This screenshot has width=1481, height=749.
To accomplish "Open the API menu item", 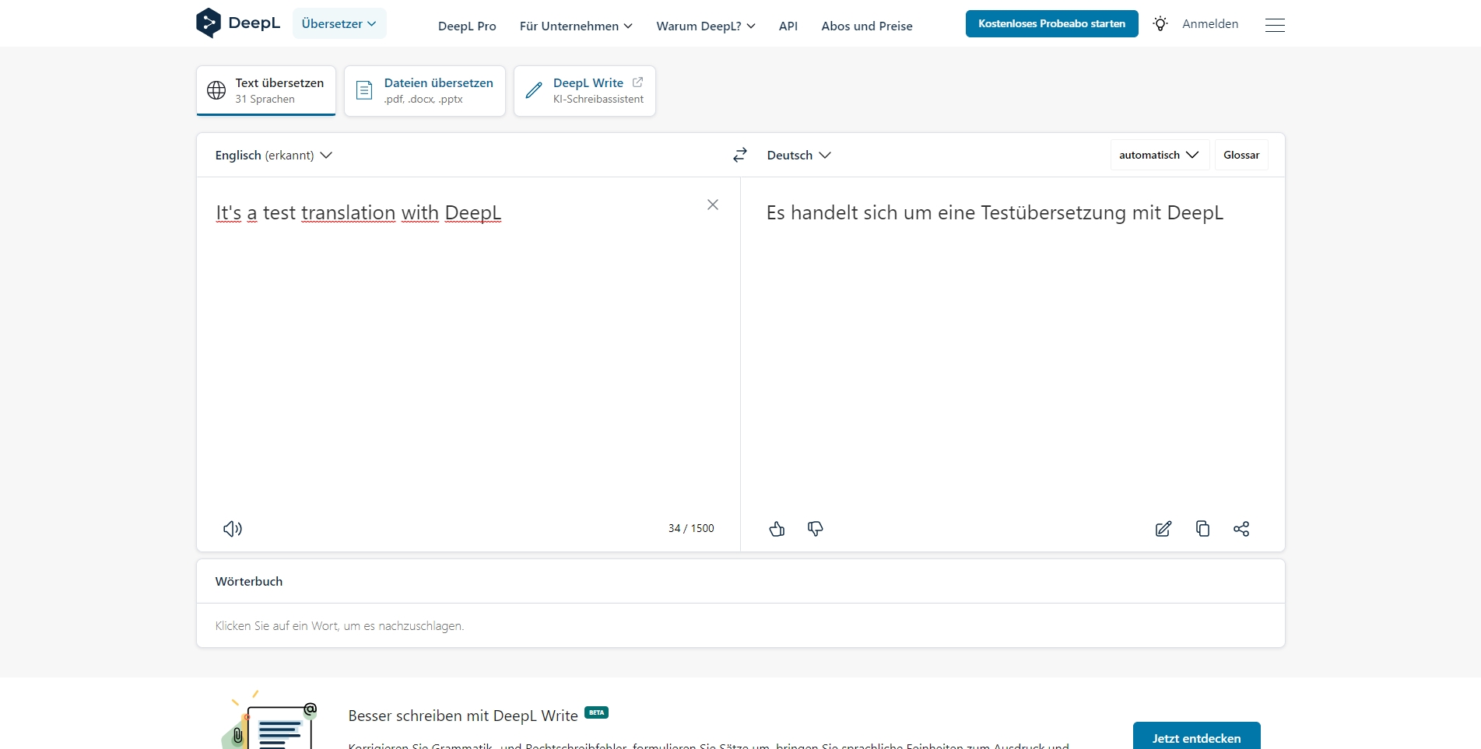I will pyautogui.click(x=788, y=26).
